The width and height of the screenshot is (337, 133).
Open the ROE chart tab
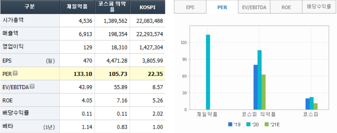tap(286, 7)
